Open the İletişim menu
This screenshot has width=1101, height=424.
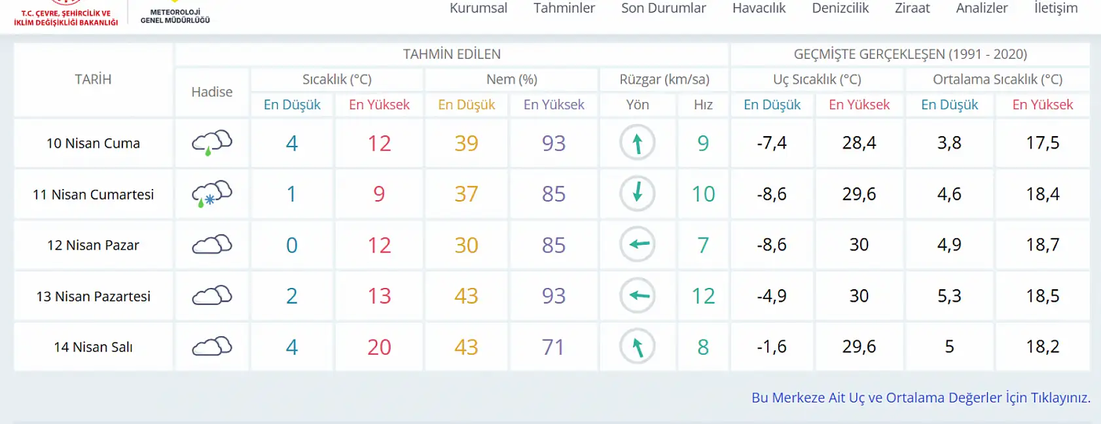click(1056, 9)
